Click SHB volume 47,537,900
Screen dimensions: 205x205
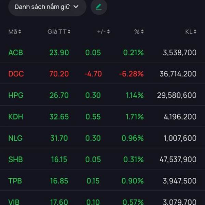178,159
